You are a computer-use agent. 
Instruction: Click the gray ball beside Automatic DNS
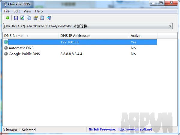click(x=6, y=48)
